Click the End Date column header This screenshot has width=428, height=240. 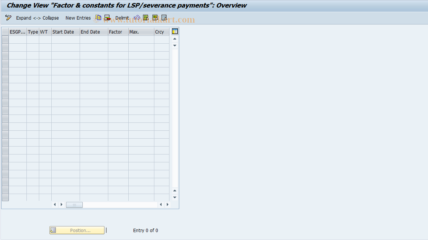pyautogui.click(x=94, y=32)
